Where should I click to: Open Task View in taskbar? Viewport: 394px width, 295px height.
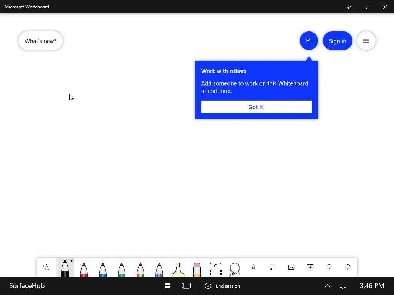point(186,286)
